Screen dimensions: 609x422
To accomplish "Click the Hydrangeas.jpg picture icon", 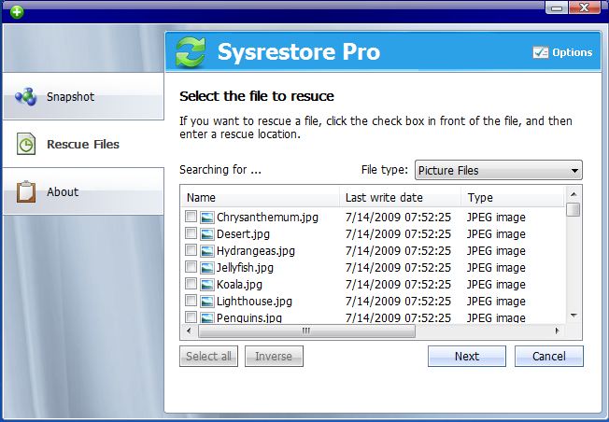I will pyautogui.click(x=207, y=251).
